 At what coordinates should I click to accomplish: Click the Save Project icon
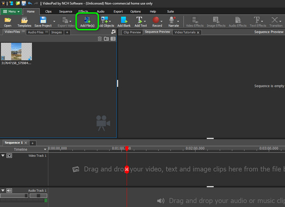43,20
